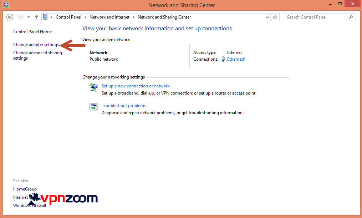Click the 'Connections:' label
Viewport: 362px width, 218px height.
tap(206, 59)
